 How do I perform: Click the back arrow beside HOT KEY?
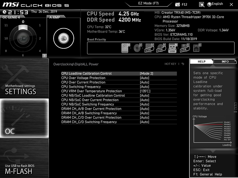click(183, 64)
